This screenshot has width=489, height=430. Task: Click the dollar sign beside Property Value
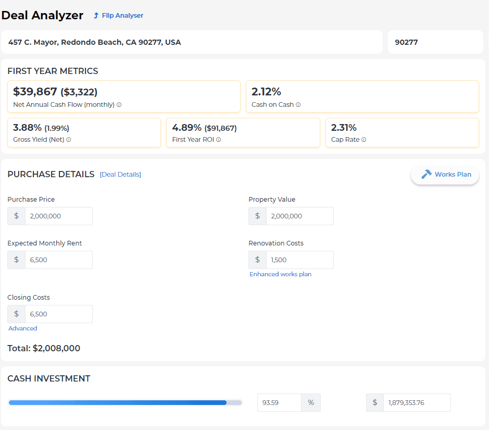tap(258, 216)
